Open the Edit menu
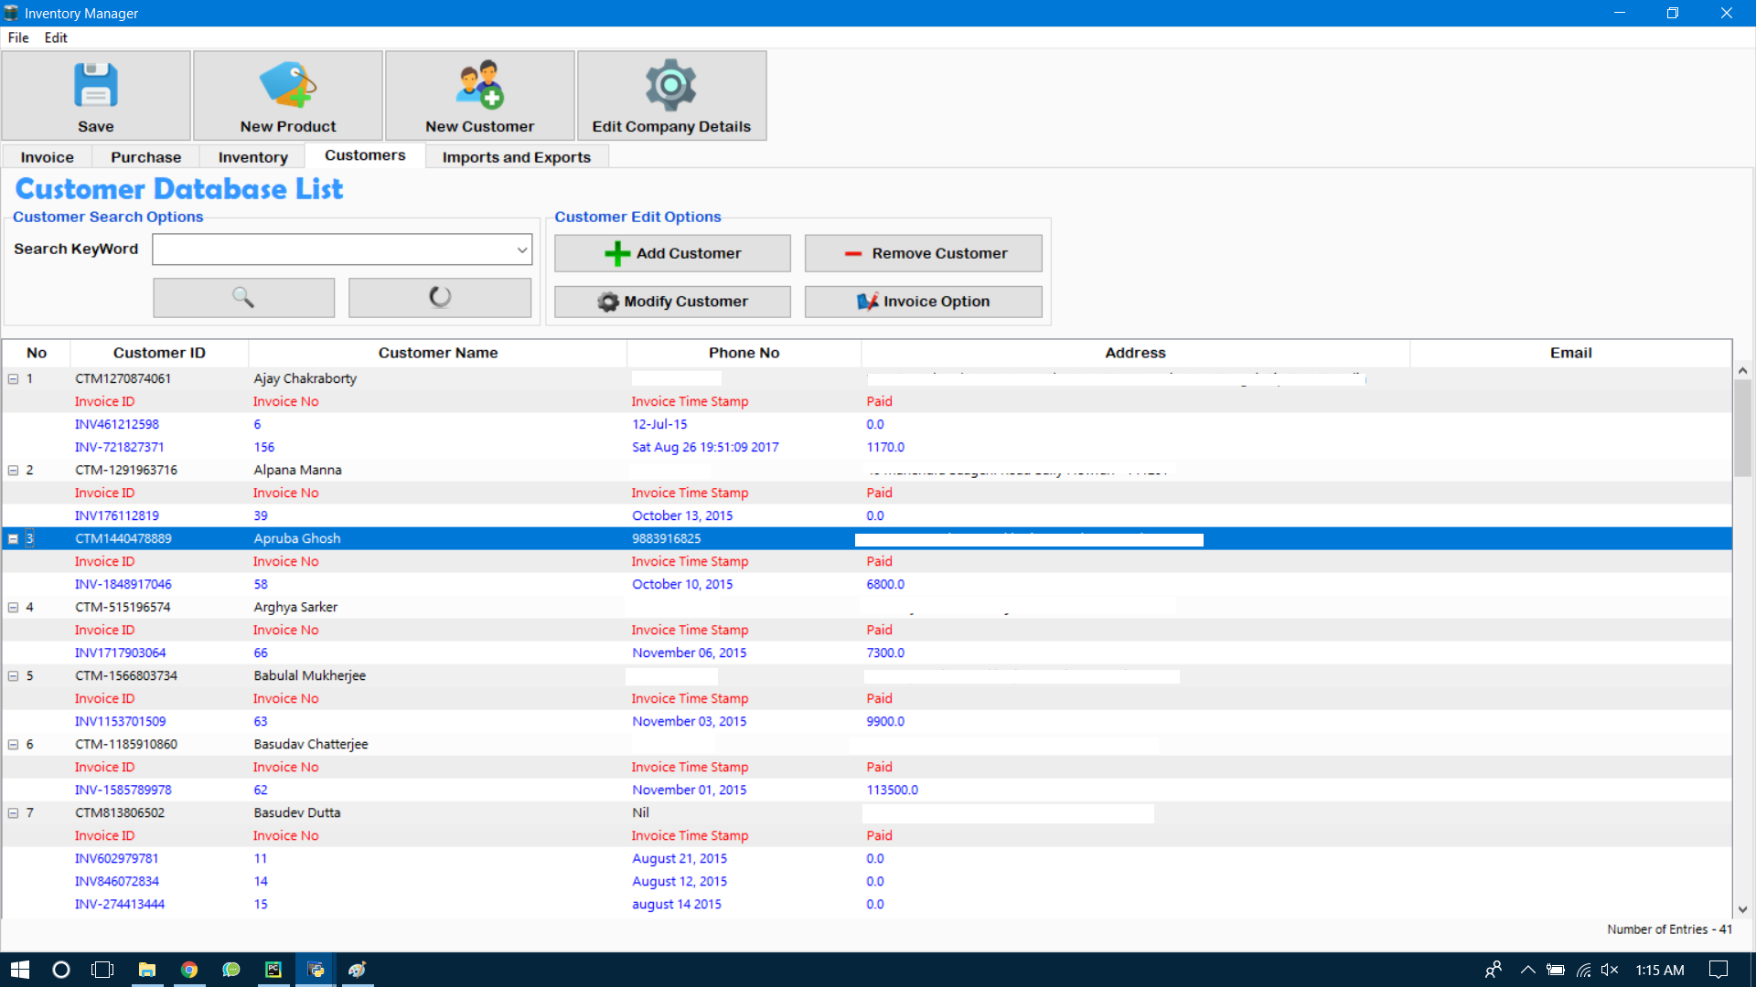This screenshot has height=987, width=1756. click(x=56, y=37)
